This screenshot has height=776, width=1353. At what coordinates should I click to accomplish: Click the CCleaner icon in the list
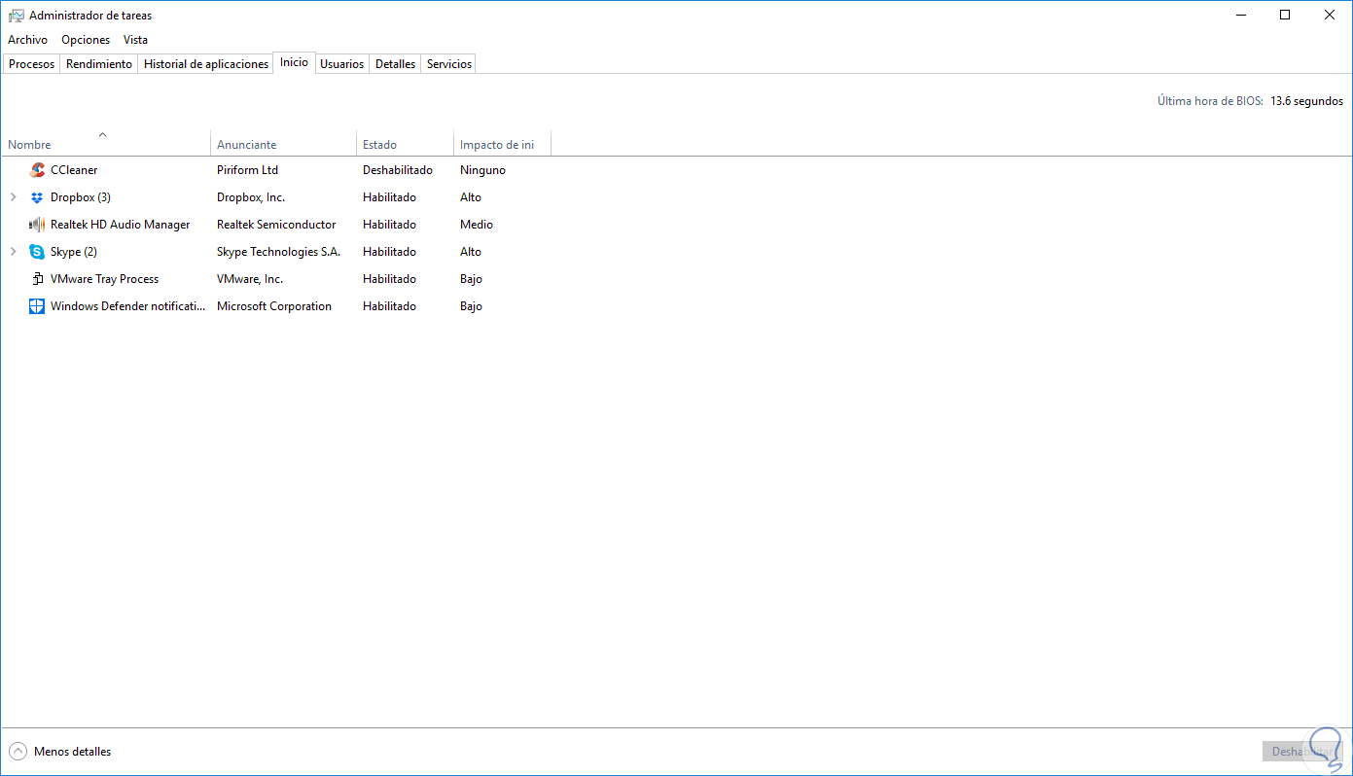[37, 170]
